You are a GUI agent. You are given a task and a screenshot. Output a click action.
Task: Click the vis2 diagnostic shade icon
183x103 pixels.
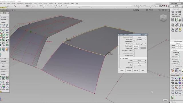[x=176, y=93]
